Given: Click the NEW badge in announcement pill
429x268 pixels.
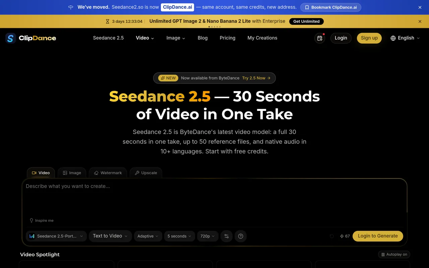Looking at the screenshot, I should pyautogui.click(x=168, y=78).
